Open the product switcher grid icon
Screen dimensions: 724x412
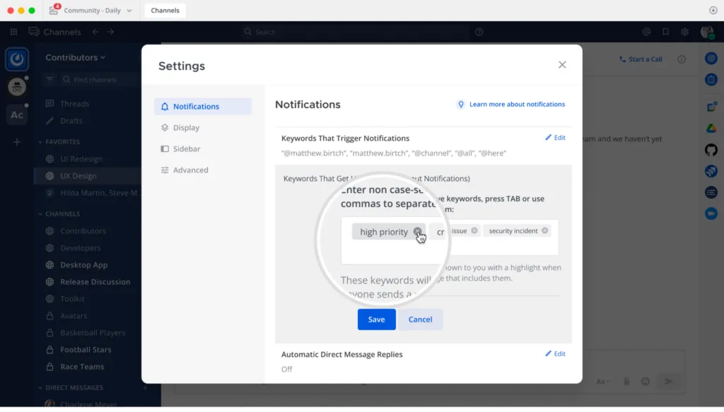point(14,32)
